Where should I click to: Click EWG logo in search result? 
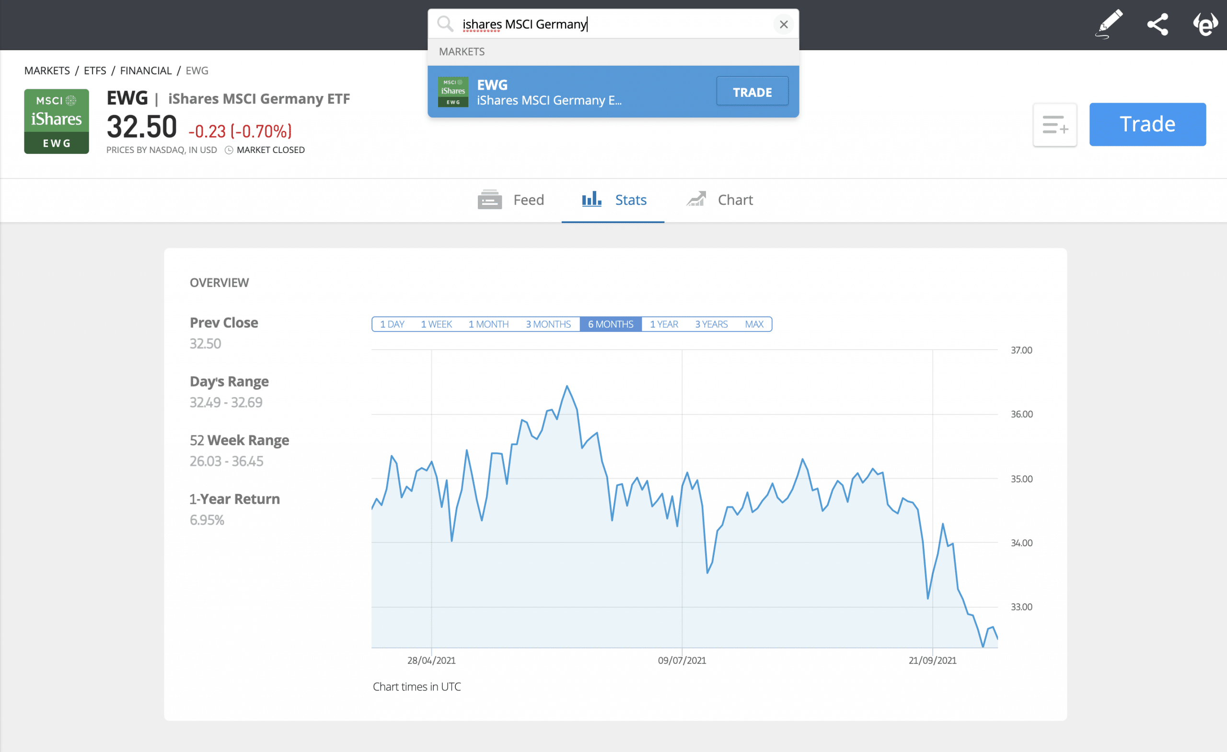pyautogui.click(x=452, y=92)
